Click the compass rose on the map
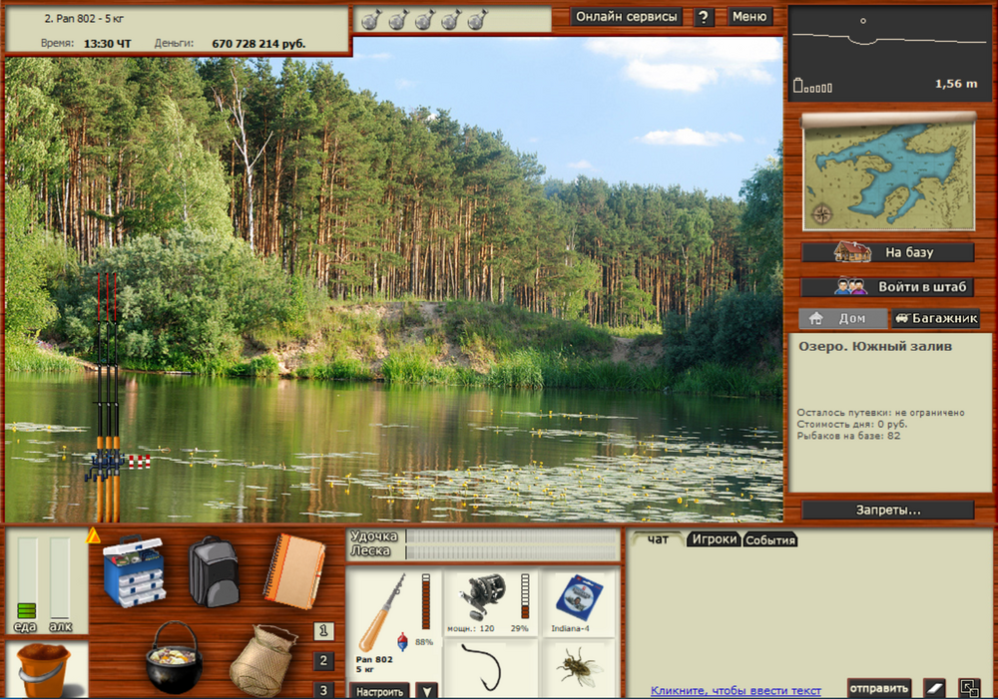Image resolution: width=998 pixels, height=699 pixels. (821, 213)
